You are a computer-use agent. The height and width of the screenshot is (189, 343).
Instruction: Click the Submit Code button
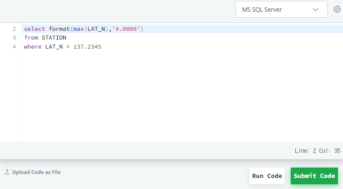click(314, 176)
